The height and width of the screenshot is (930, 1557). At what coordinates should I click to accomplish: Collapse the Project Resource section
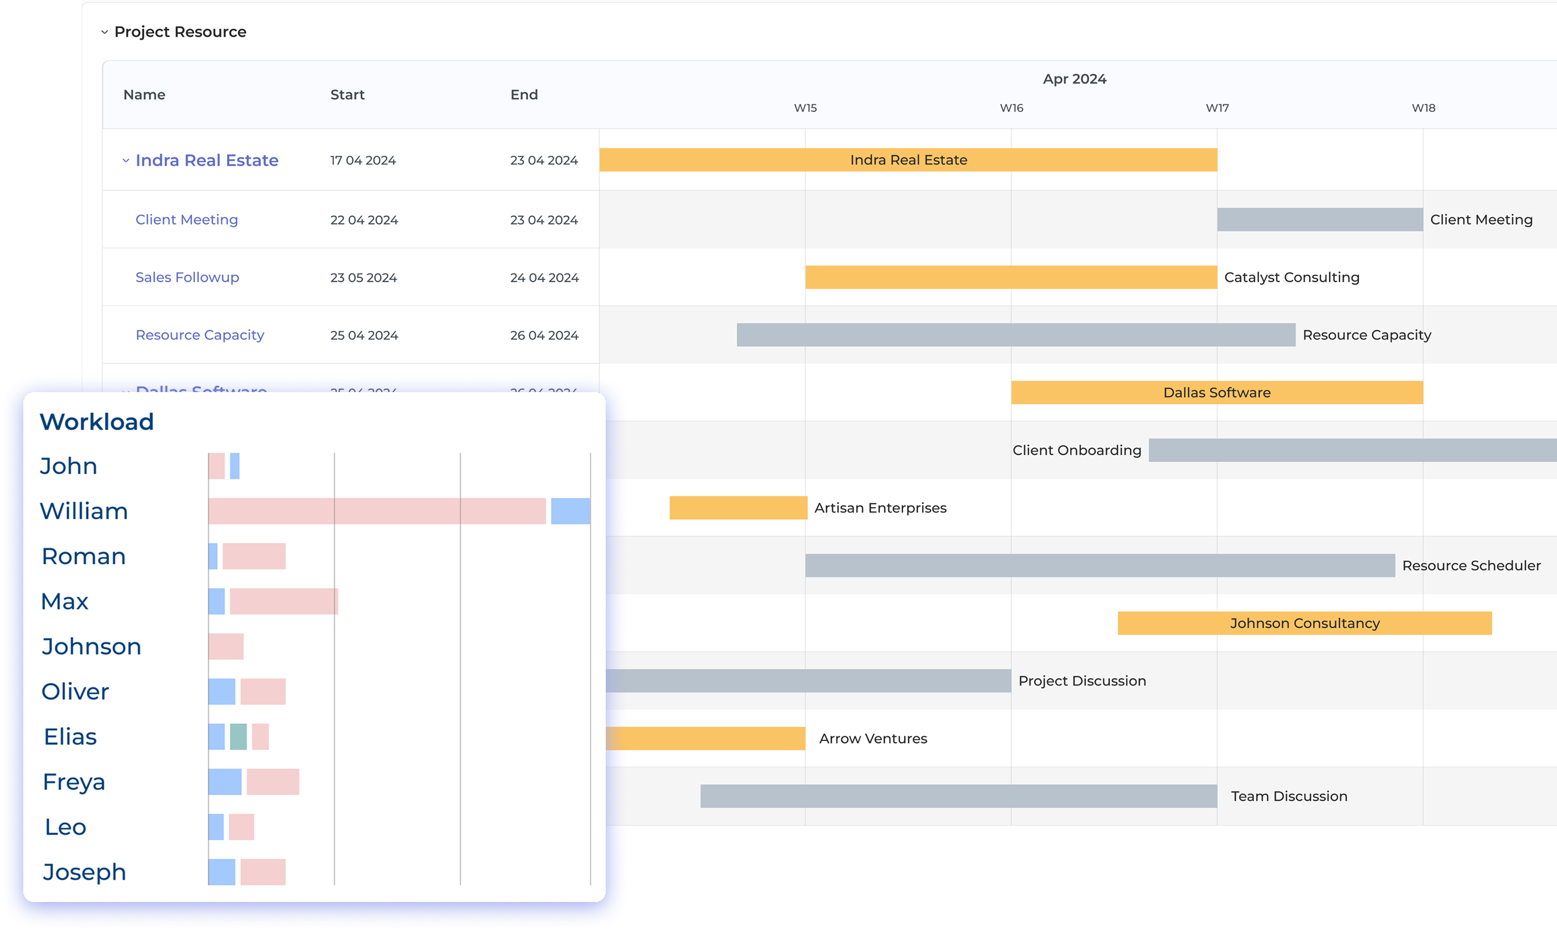pos(105,32)
